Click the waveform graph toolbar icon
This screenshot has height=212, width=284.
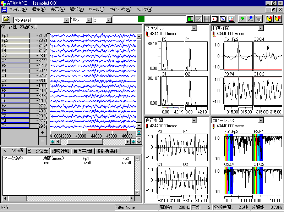click(x=223, y=19)
